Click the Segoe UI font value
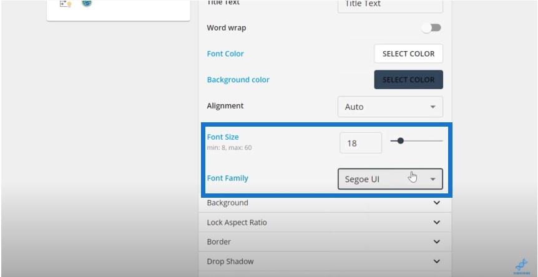 (362, 179)
